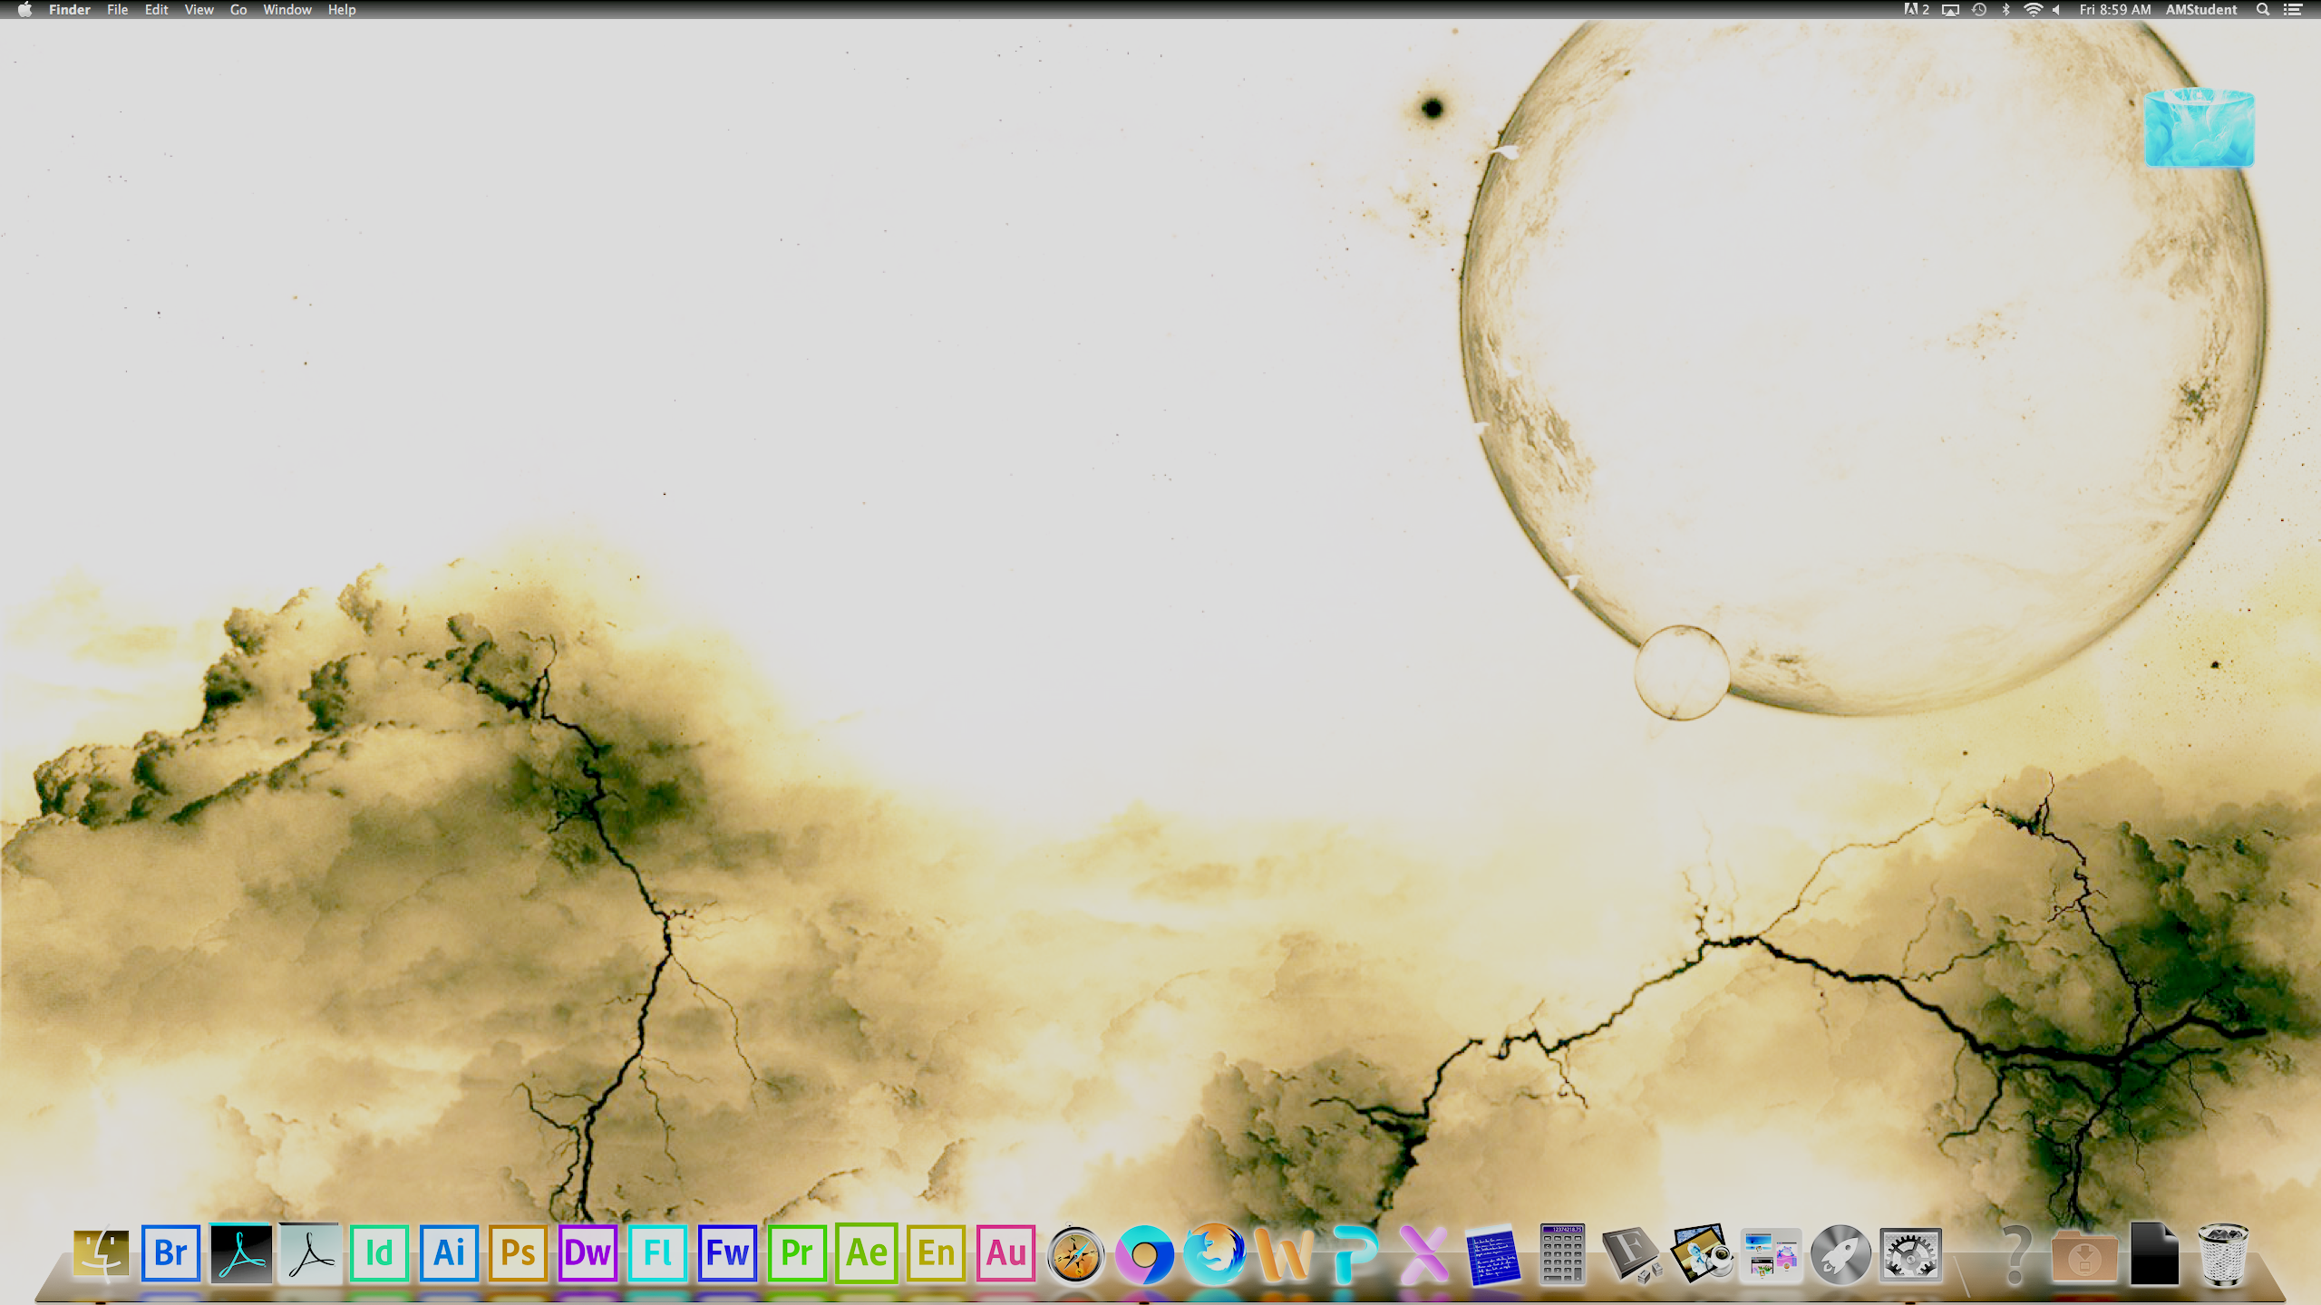The width and height of the screenshot is (2321, 1305).
Task: Launch InDesign from the Dock
Action: [379, 1253]
